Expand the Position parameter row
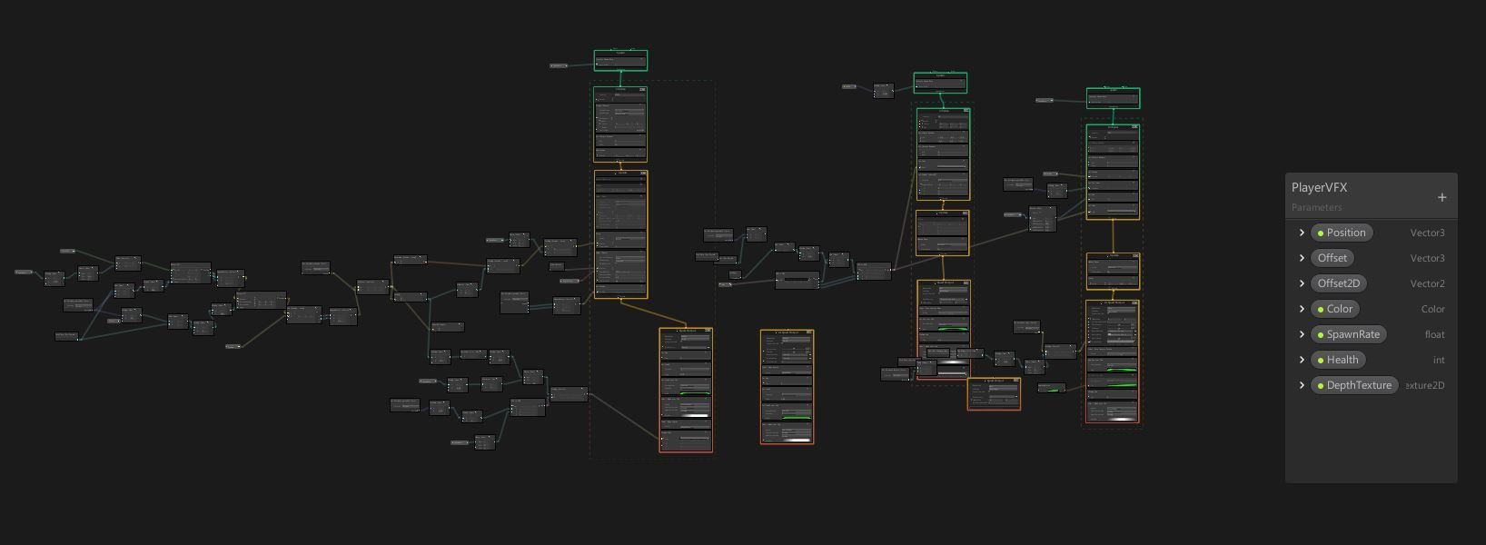This screenshot has height=545, width=1486. click(1302, 233)
